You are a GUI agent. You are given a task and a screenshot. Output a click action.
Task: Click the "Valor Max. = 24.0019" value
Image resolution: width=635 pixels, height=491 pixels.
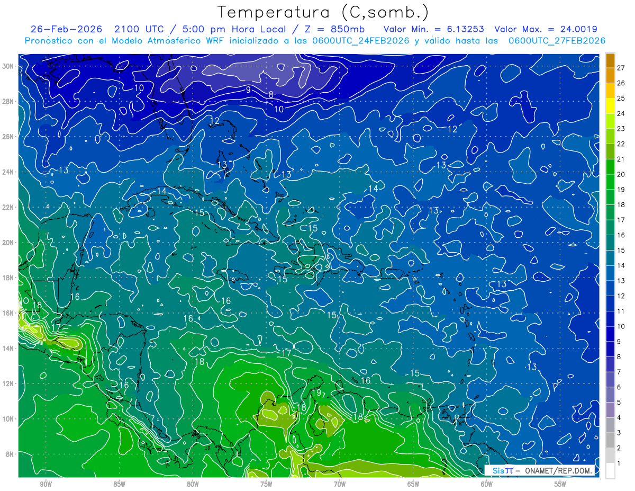(x=546, y=29)
